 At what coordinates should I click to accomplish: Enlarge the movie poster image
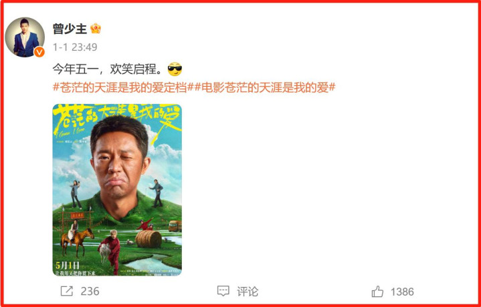[x=117, y=190]
